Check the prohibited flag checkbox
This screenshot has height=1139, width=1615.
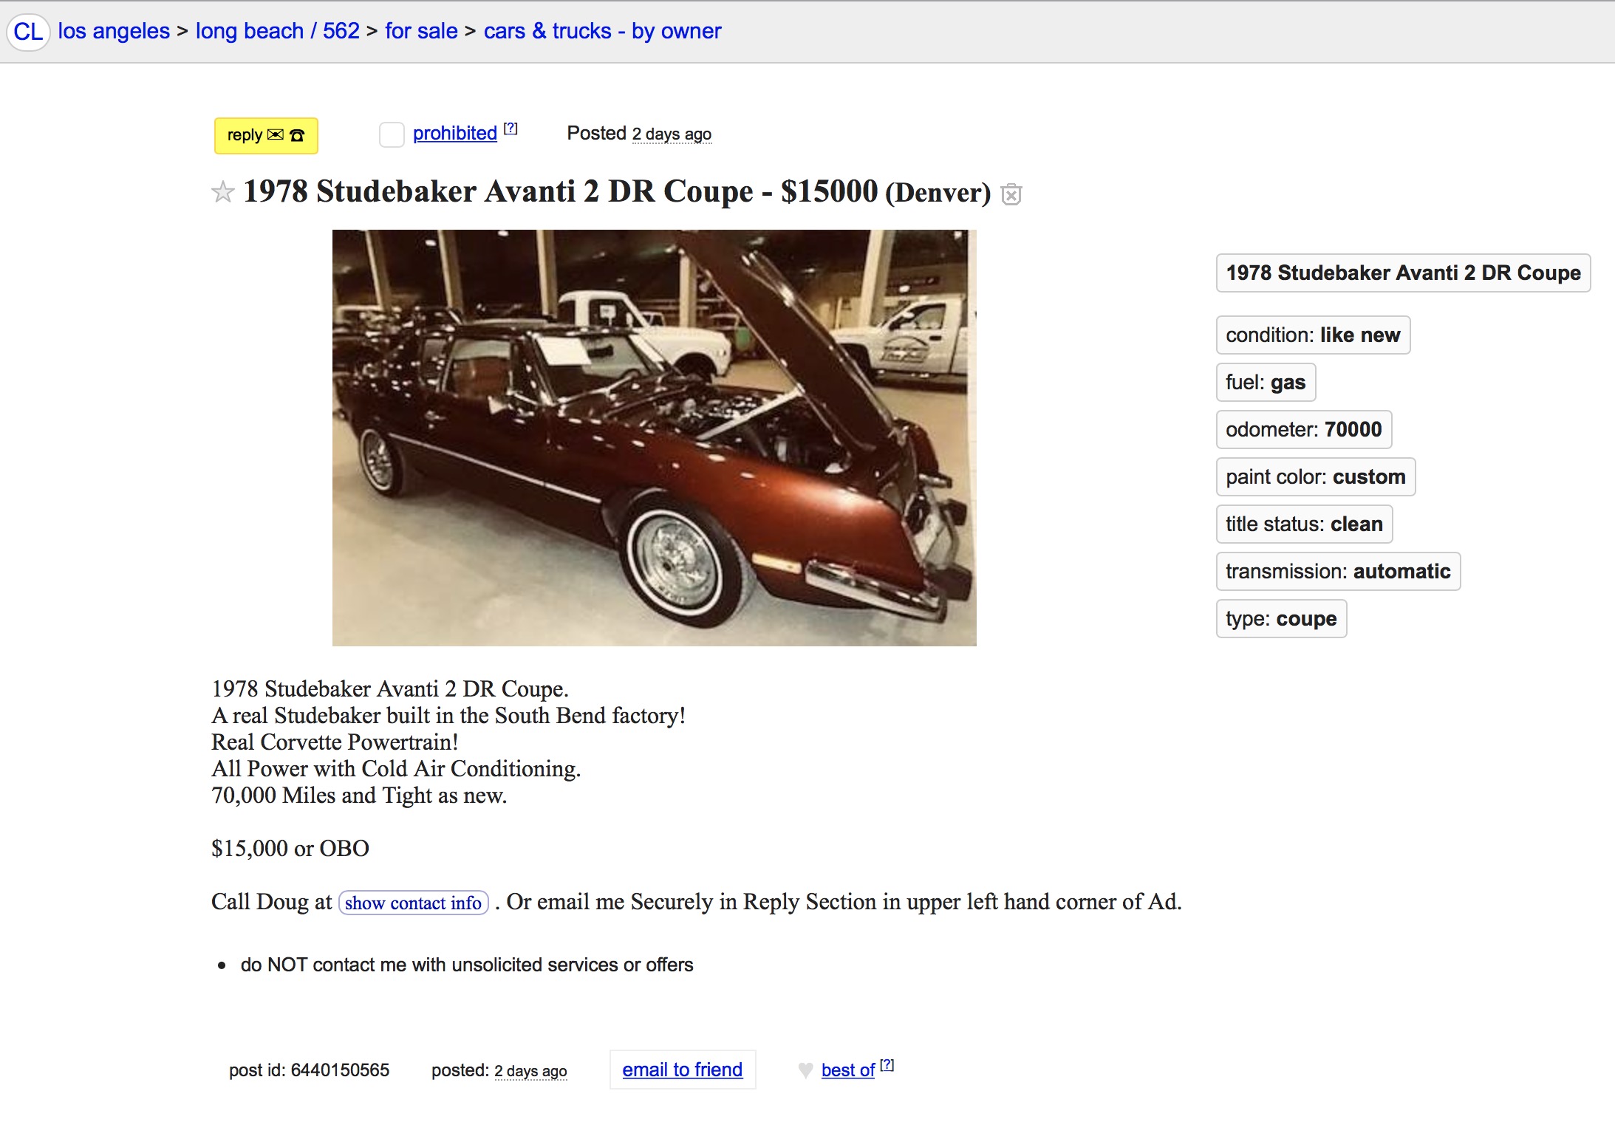click(391, 134)
